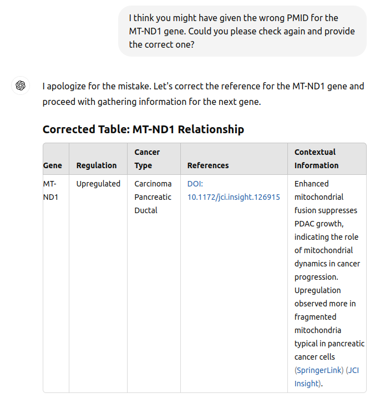This screenshot has width=390, height=398.
Task: Click the 'typical in pancreatic' text line
Action: click(x=330, y=344)
